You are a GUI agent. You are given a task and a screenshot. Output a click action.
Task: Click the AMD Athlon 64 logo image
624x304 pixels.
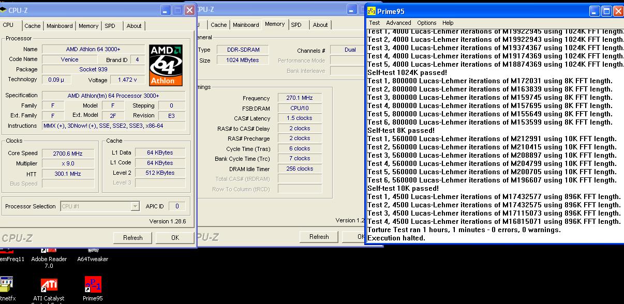166,65
